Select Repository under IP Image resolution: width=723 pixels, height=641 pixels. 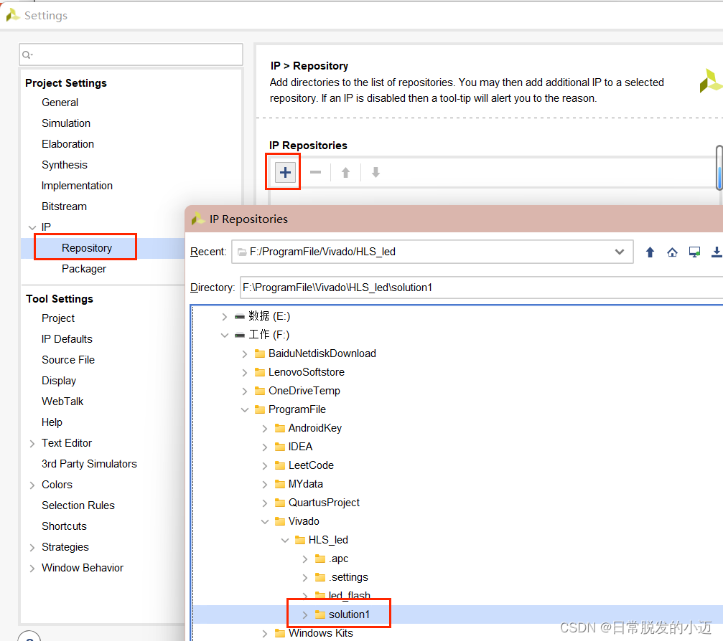pyautogui.click(x=87, y=248)
